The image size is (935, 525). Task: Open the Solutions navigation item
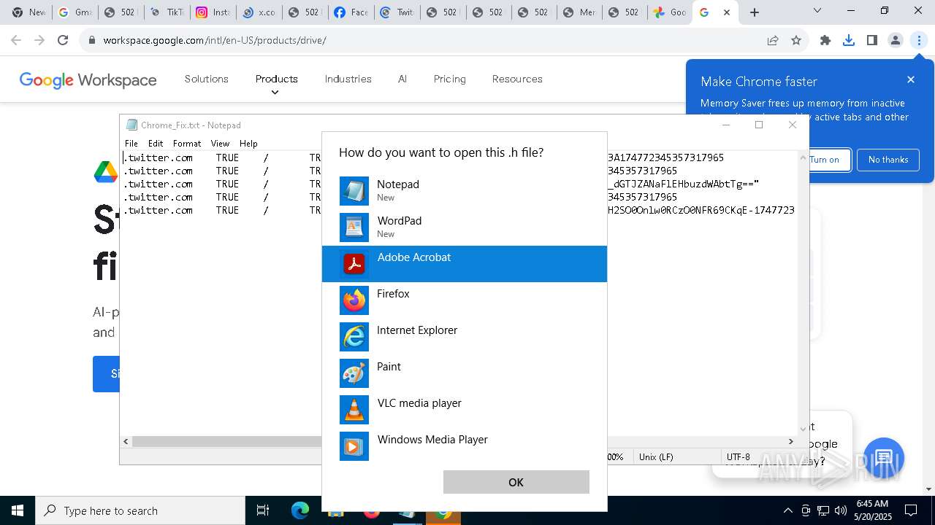(x=207, y=79)
